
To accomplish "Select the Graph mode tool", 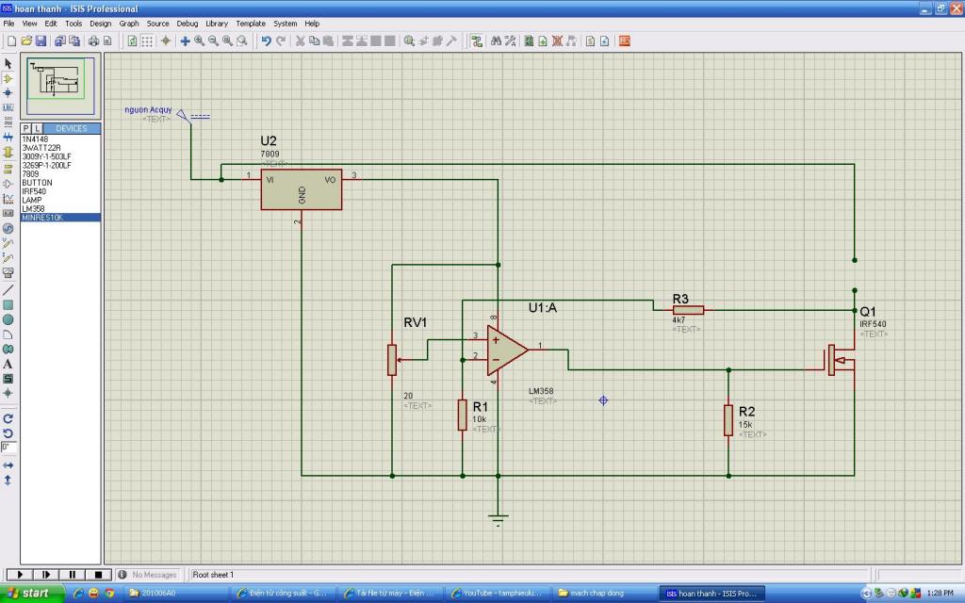I will tap(8, 199).
